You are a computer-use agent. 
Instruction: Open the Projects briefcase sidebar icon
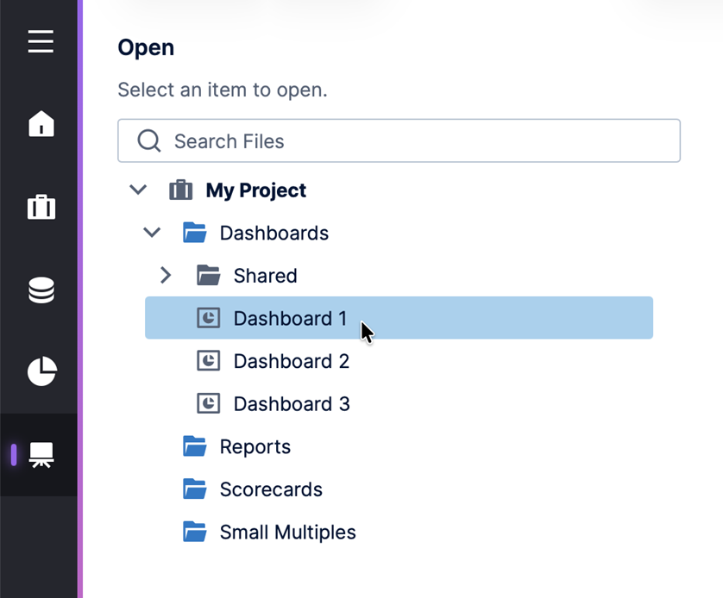pos(41,207)
